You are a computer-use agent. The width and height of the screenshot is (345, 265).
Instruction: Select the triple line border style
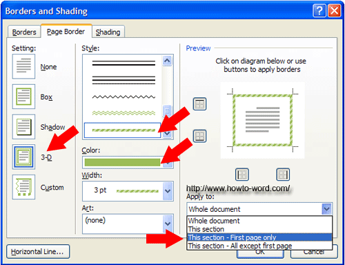coord(124,80)
